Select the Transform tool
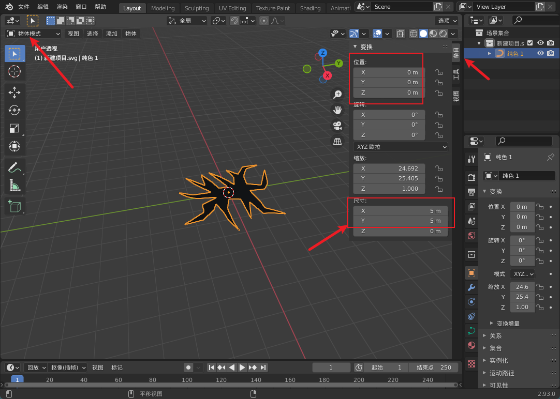The width and height of the screenshot is (560, 399). click(14, 146)
